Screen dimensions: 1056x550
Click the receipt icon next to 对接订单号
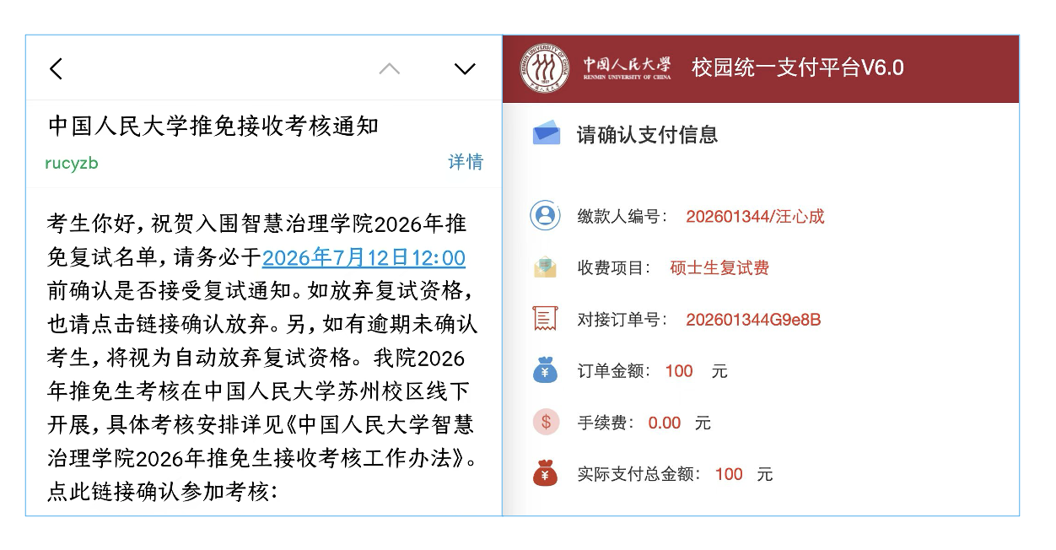(546, 318)
